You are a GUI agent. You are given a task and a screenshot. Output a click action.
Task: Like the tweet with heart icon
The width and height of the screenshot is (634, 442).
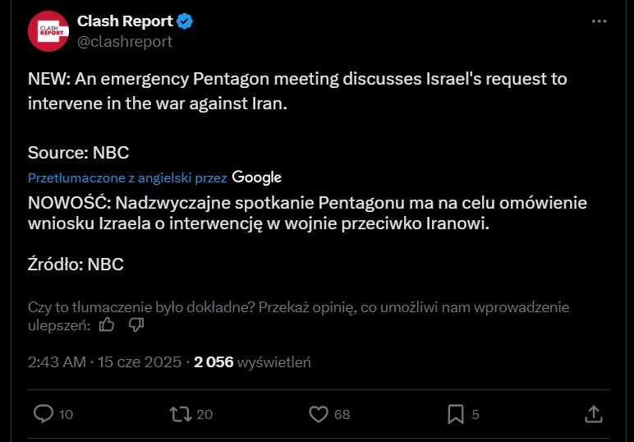pyautogui.click(x=318, y=414)
